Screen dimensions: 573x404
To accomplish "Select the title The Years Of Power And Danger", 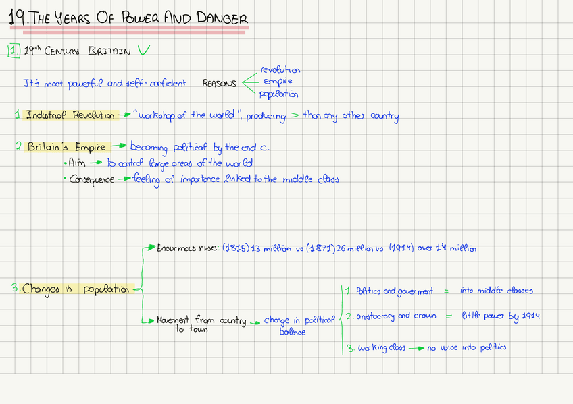I will click(128, 19).
